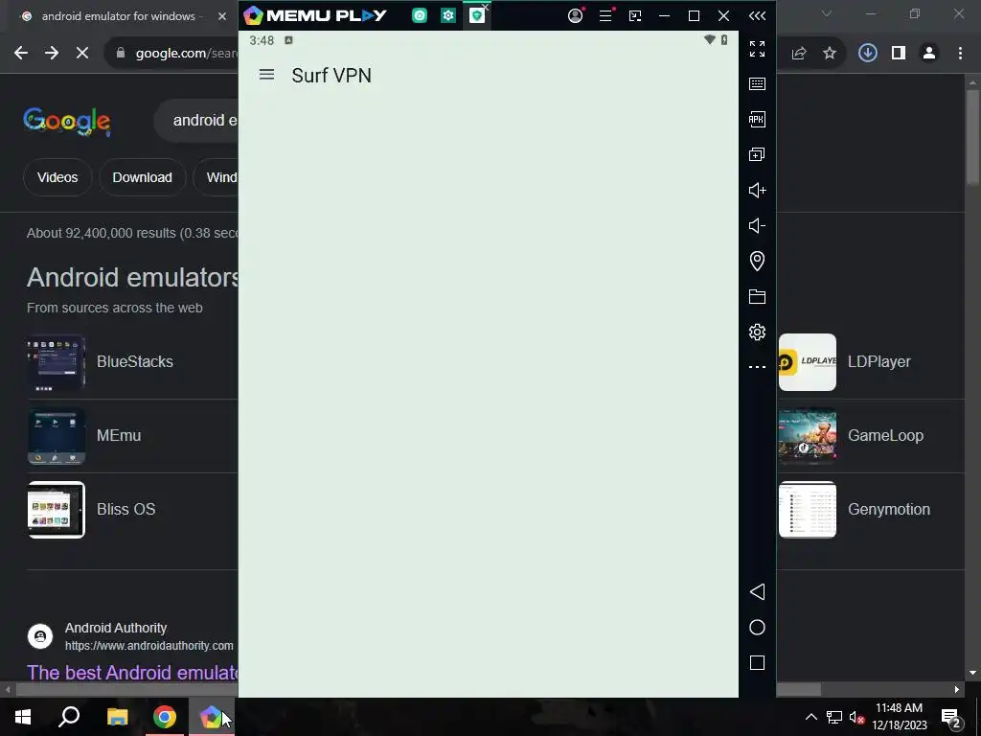Open the shared folder icon in MEmu

[x=757, y=297]
